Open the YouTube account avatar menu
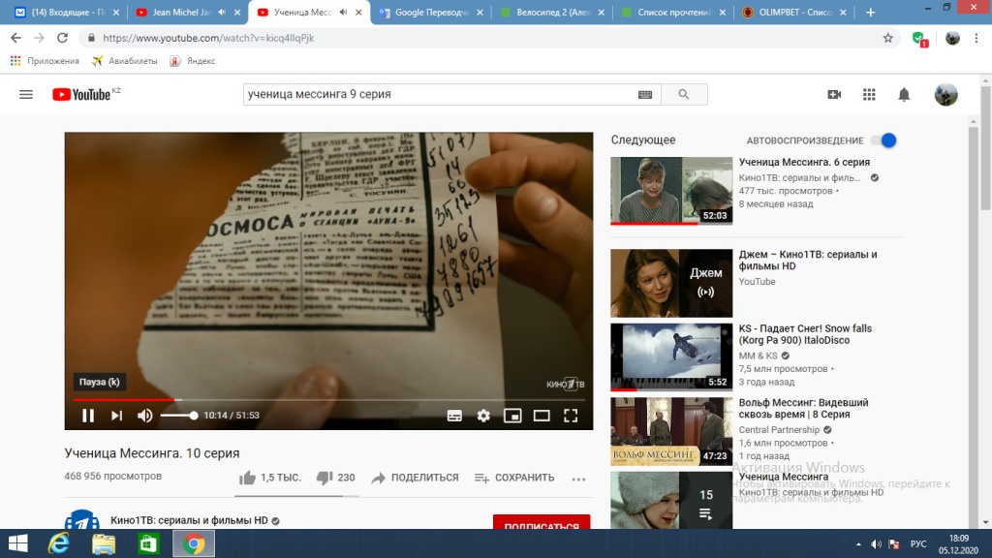Screen dimensions: 992x558 click(x=945, y=94)
